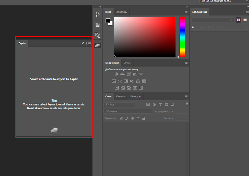Switch to the Образцы tab
The image size is (249, 176).
122,12
